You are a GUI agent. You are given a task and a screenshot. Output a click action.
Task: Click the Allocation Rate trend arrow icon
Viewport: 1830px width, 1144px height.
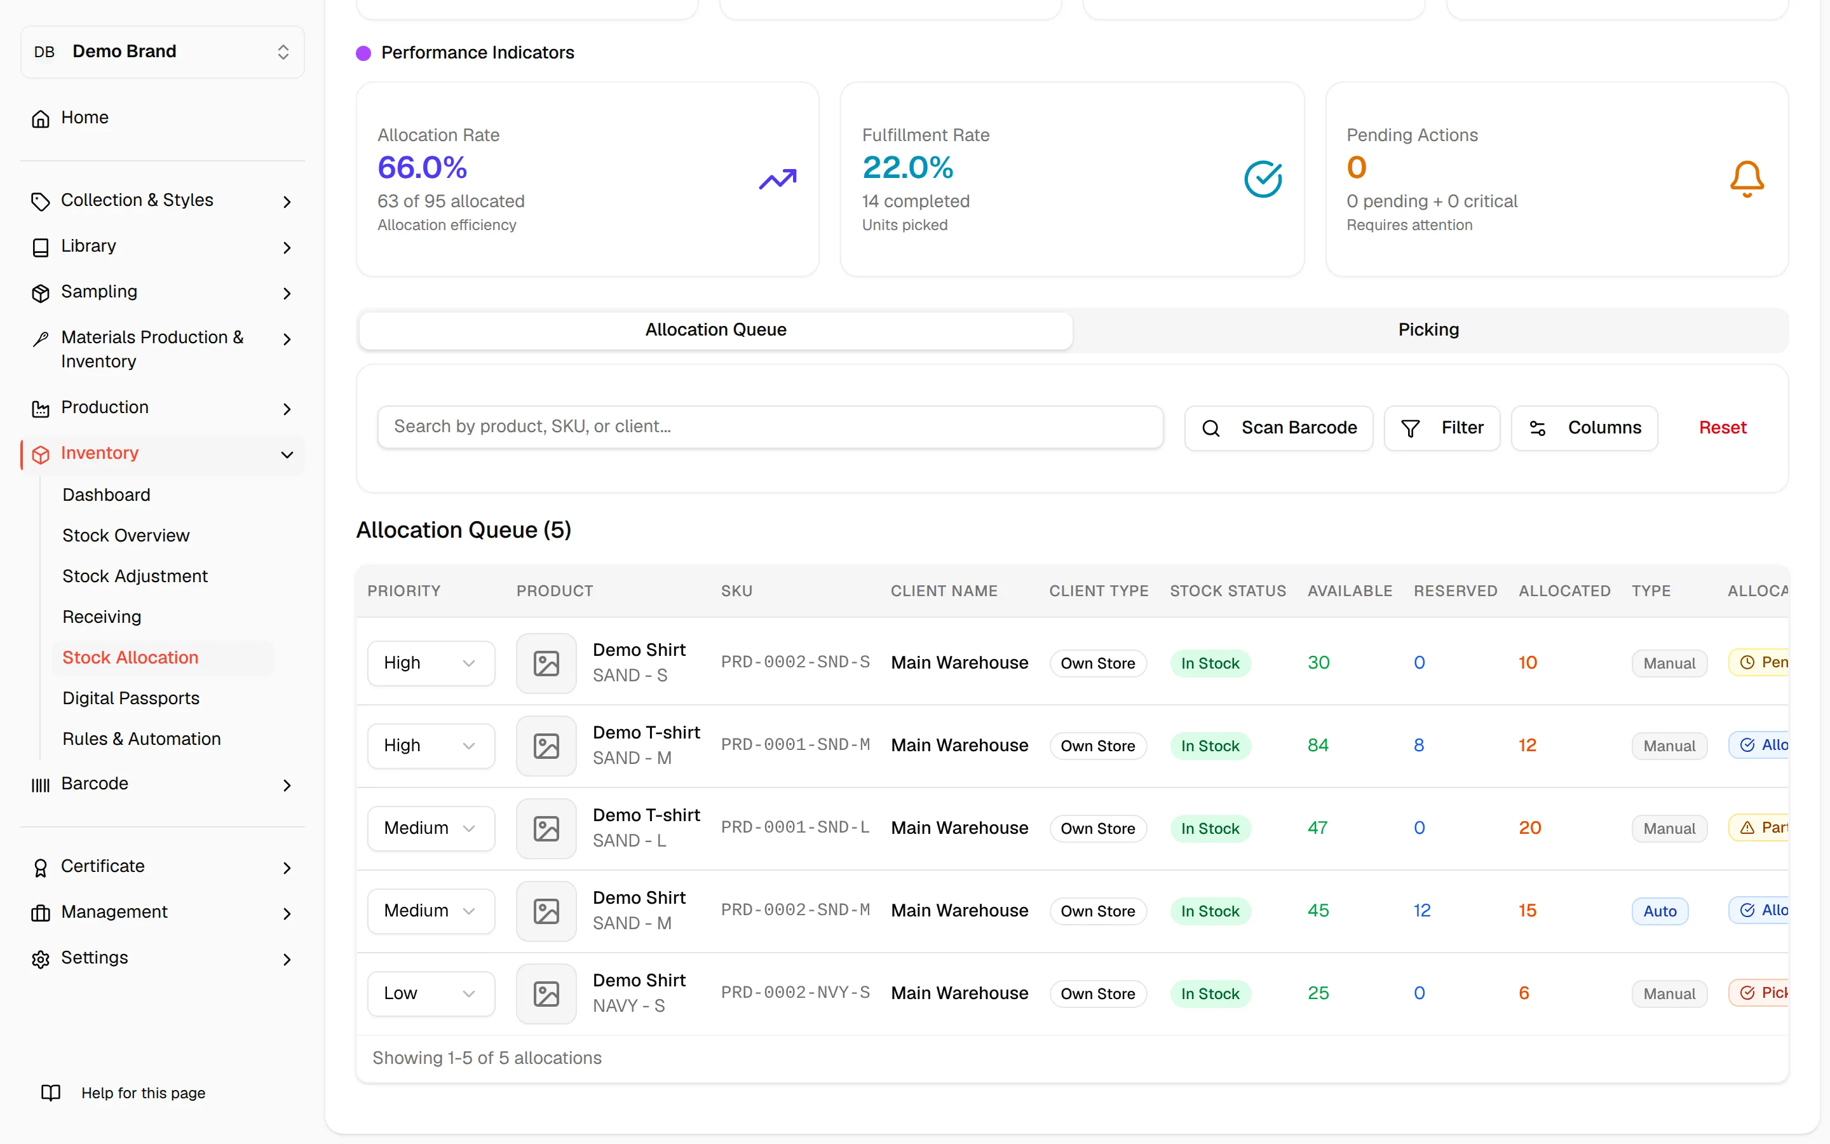778,179
